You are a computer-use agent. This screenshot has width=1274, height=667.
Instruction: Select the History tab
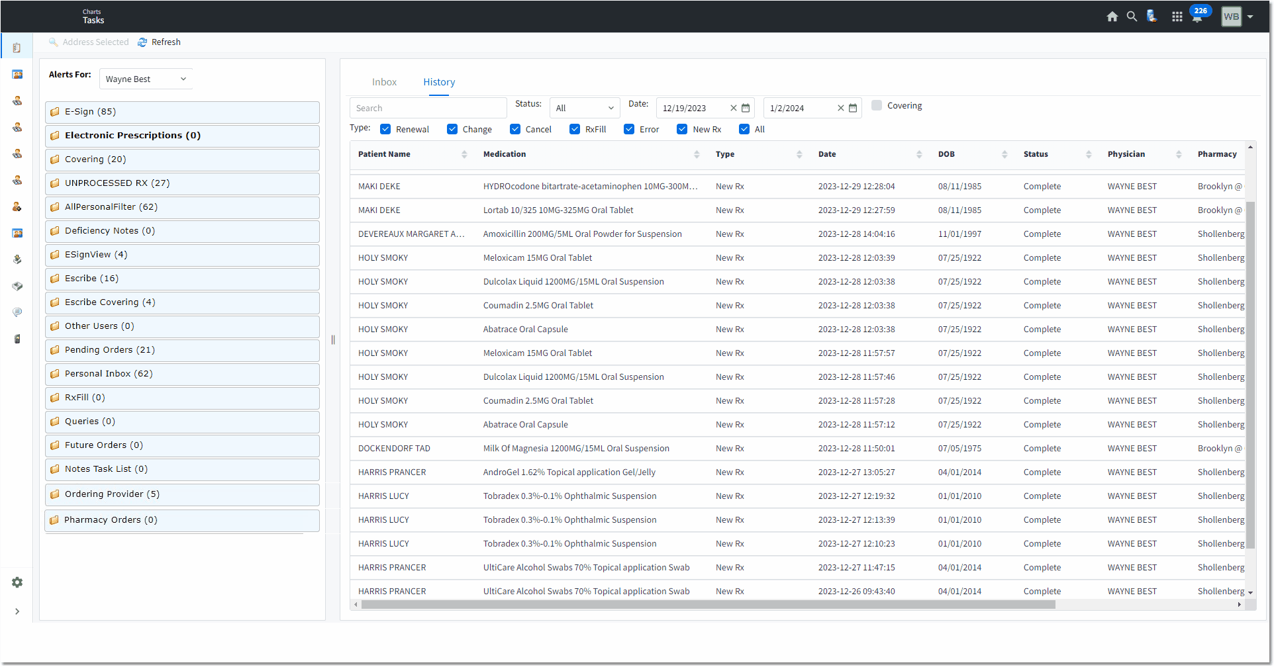point(439,82)
